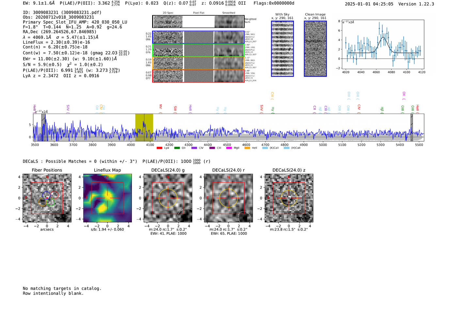Image resolution: width=457 pixels, height=311 pixels.
Task: Click the green Hγ line marker label
Action: point(273,110)
